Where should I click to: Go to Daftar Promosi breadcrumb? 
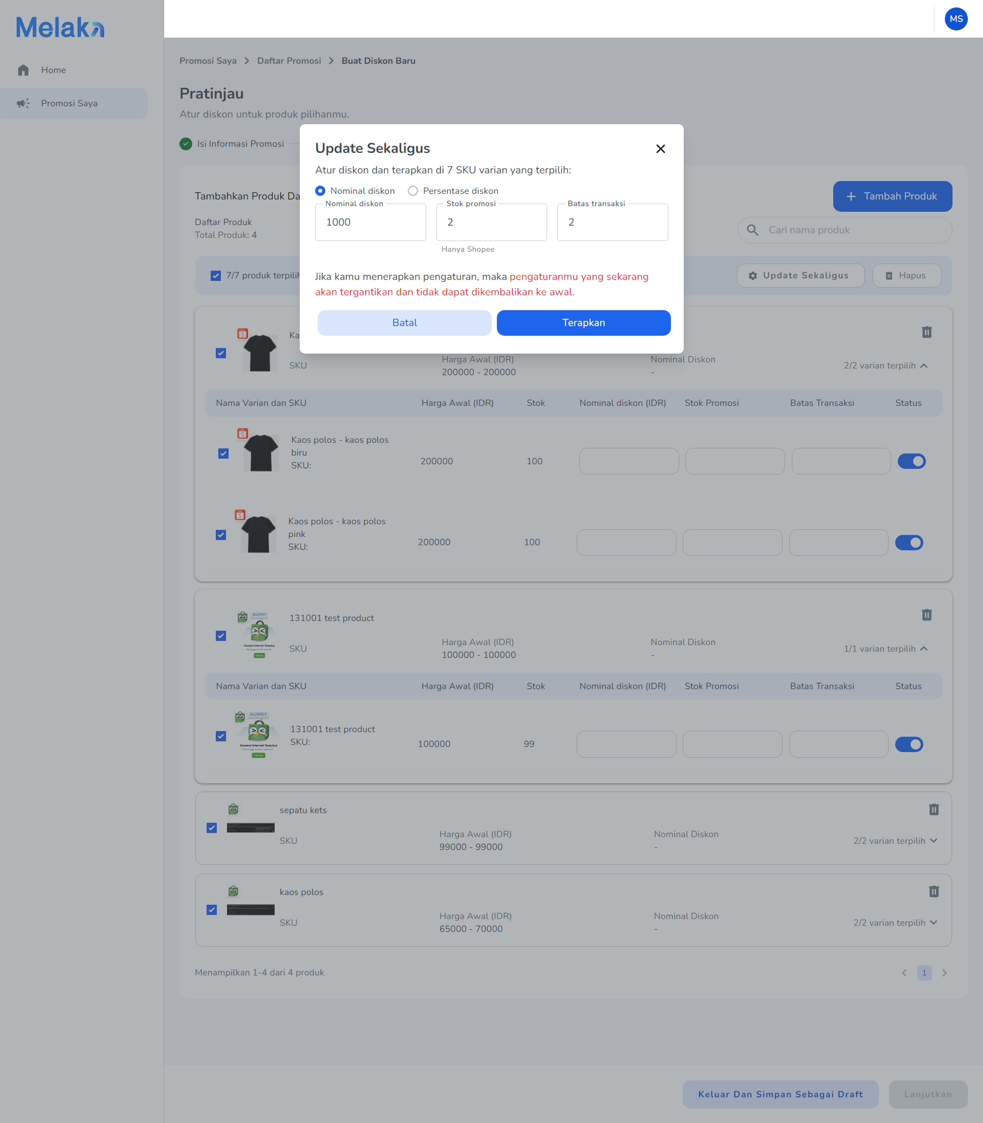pos(289,61)
